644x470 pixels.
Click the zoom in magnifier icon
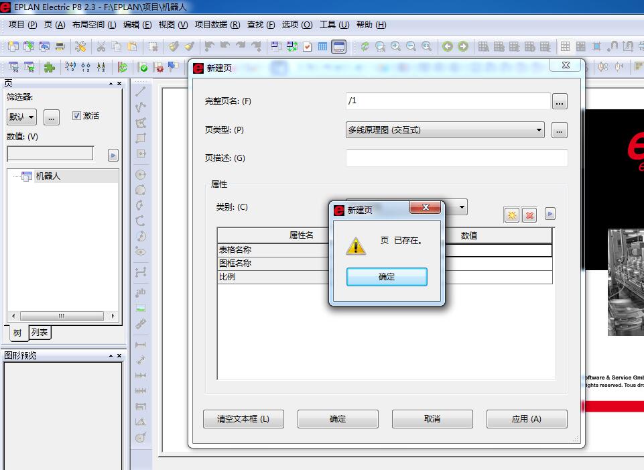tap(395, 46)
